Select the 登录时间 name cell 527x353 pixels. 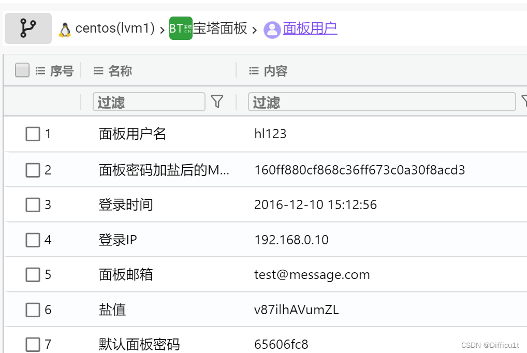pyautogui.click(x=126, y=205)
